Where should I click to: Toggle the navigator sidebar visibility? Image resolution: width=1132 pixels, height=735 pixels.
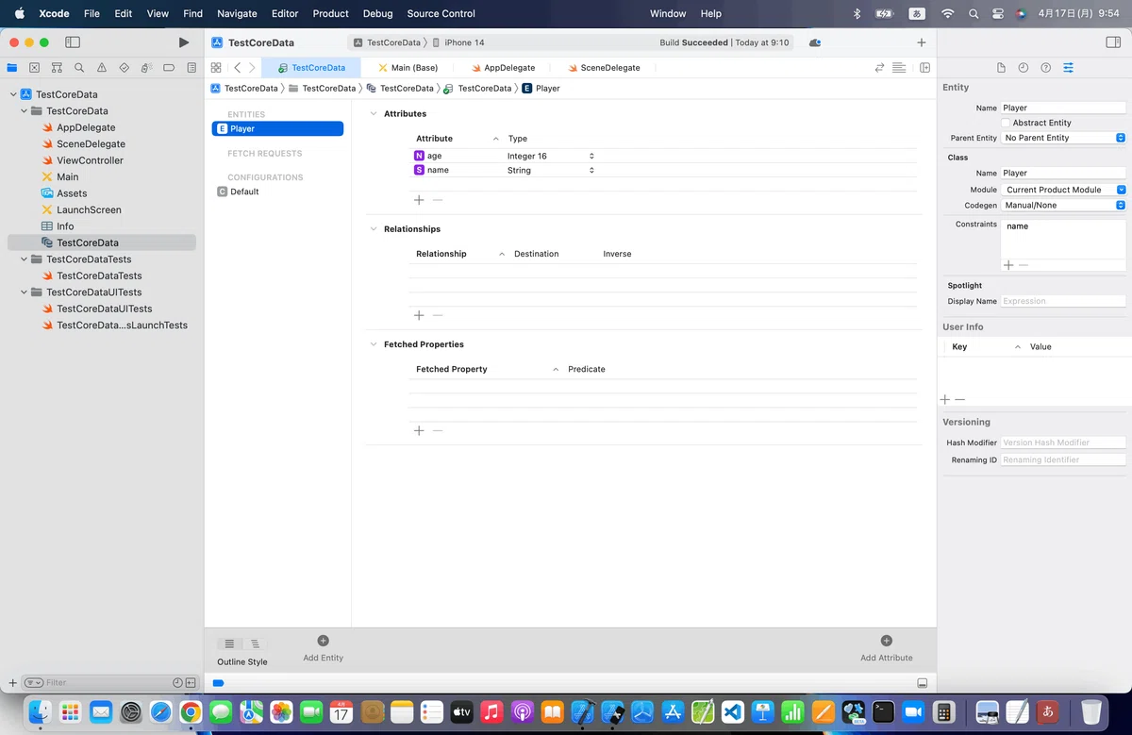73,42
